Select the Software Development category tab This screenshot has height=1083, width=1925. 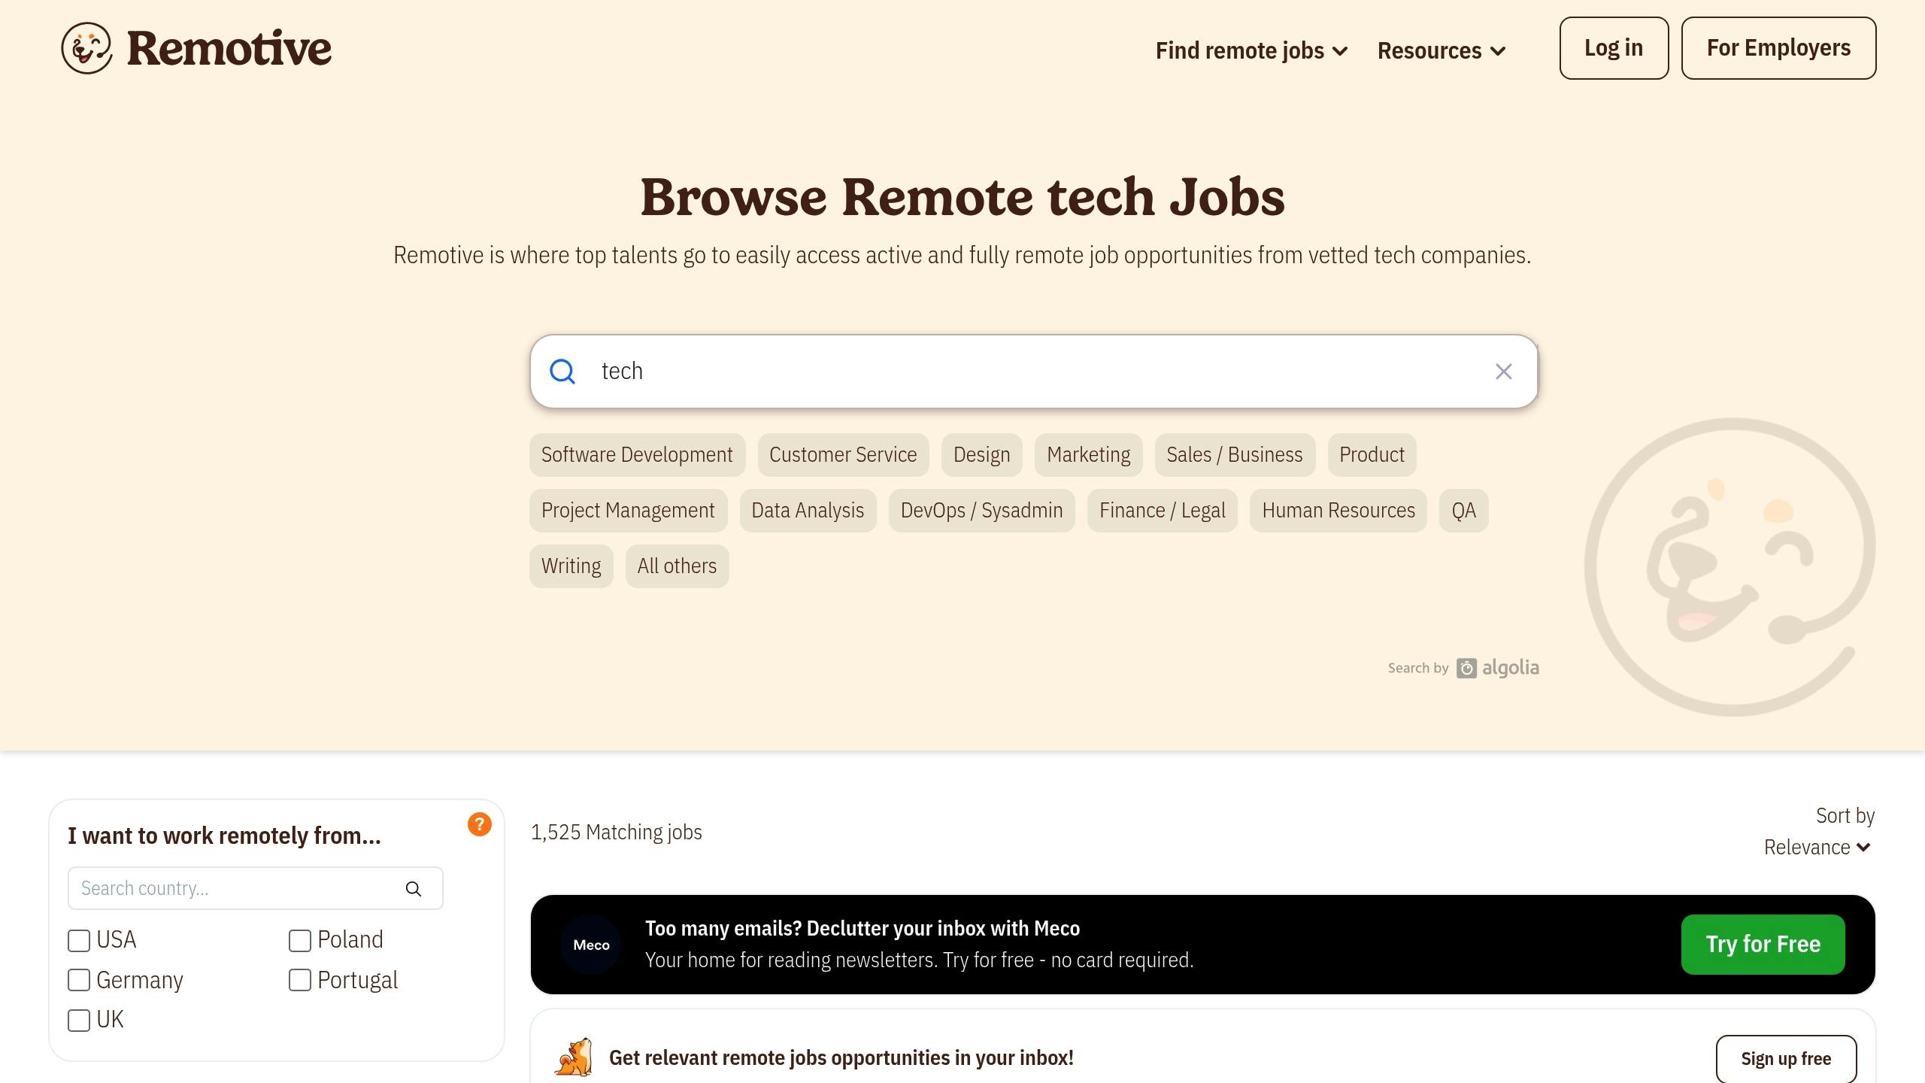[x=637, y=454]
